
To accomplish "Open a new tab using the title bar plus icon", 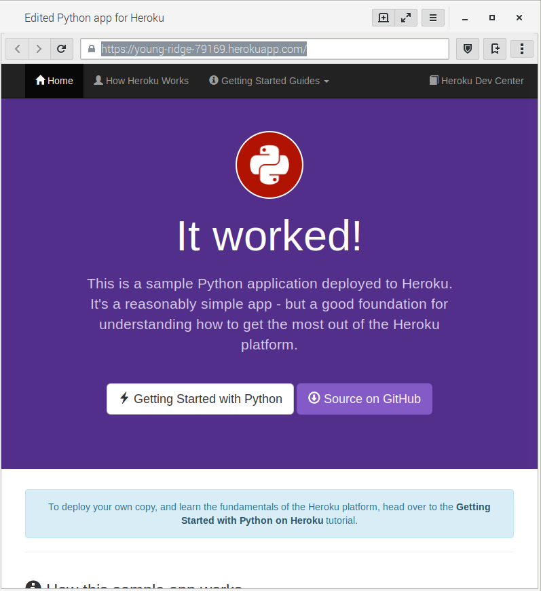I will tap(384, 18).
